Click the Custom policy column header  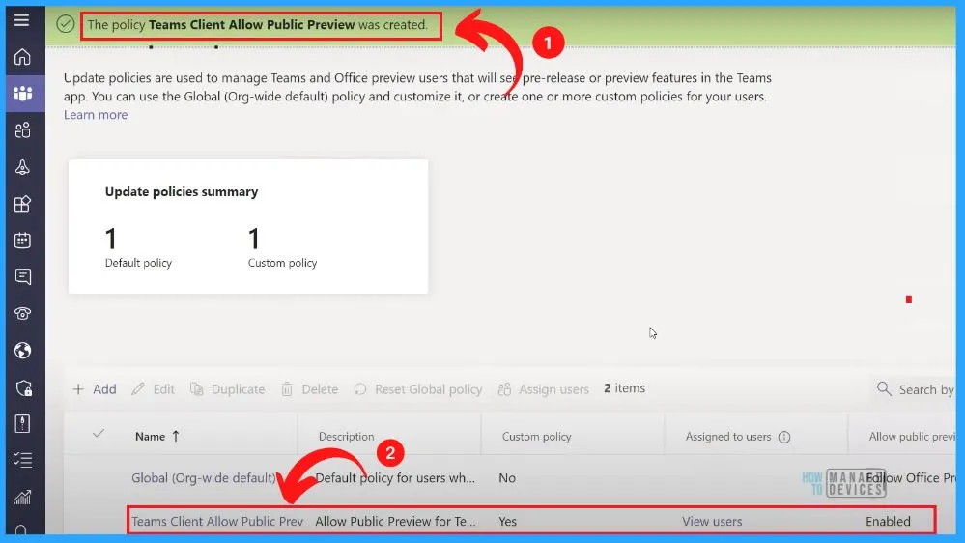pos(536,436)
